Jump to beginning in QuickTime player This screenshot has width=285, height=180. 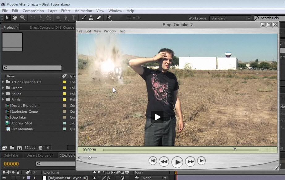tap(153, 161)
